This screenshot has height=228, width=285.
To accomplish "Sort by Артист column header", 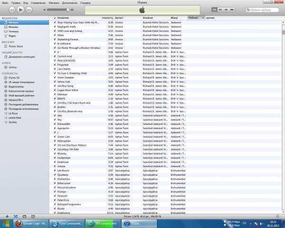I will coord(119,18).
